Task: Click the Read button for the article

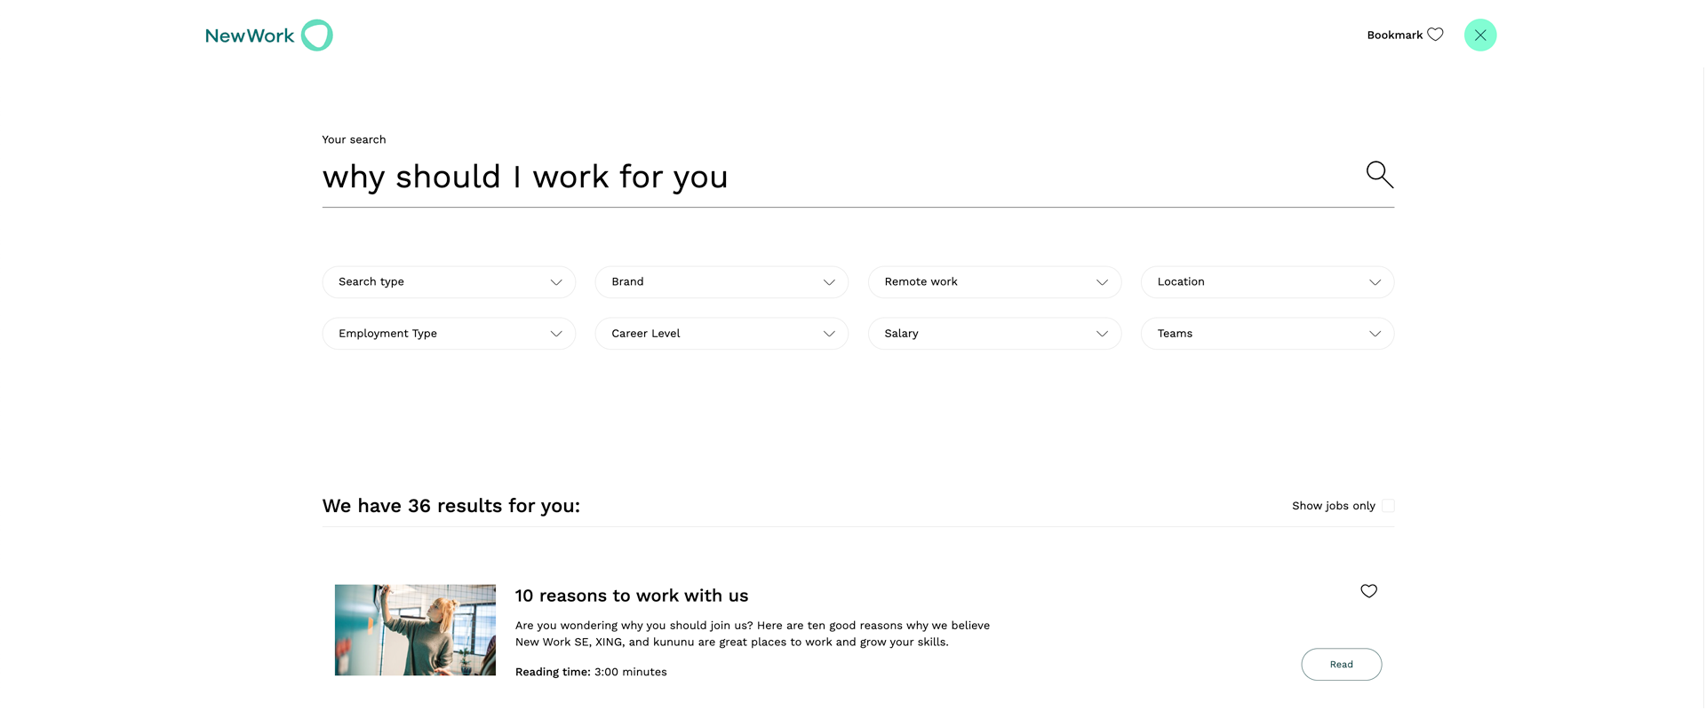Action: tap(1341, 665)
